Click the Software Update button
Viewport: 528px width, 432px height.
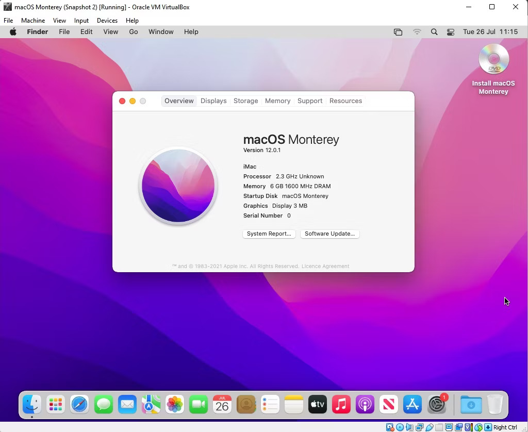coord(329,234)
